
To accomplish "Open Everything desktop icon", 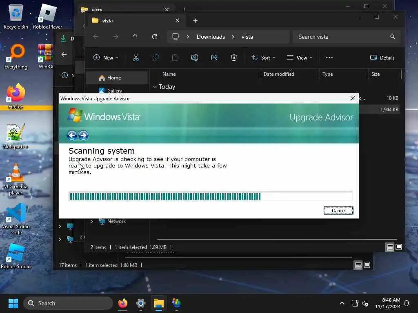I will coord(16,56).
